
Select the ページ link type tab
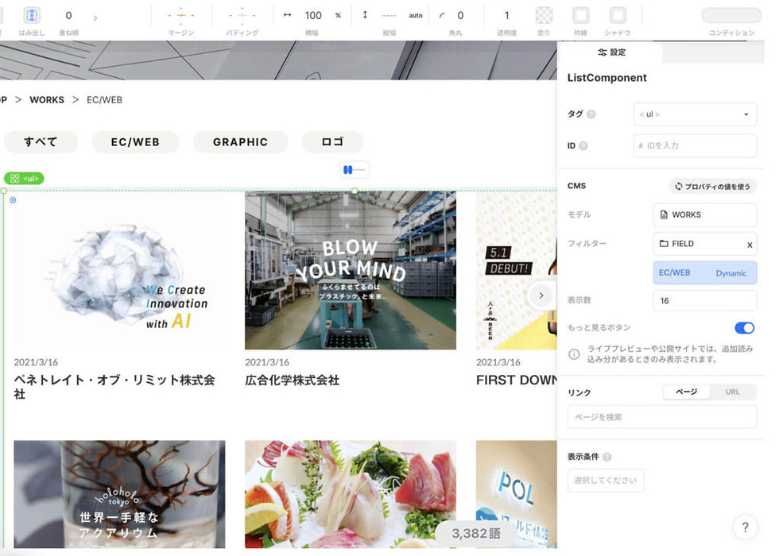(687, 392)
